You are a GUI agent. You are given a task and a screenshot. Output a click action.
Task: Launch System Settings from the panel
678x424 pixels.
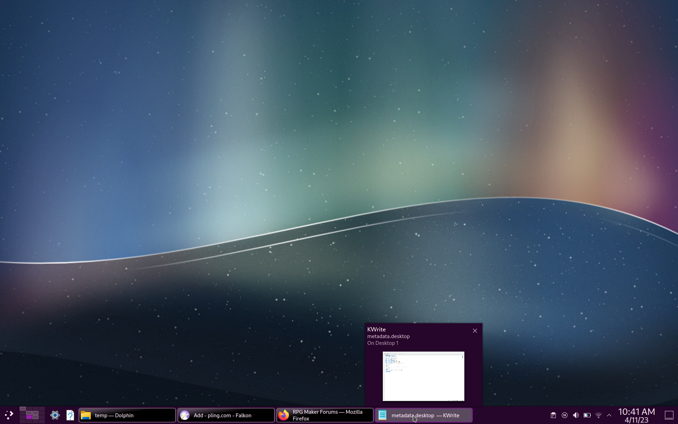click(x=55, y=415)
